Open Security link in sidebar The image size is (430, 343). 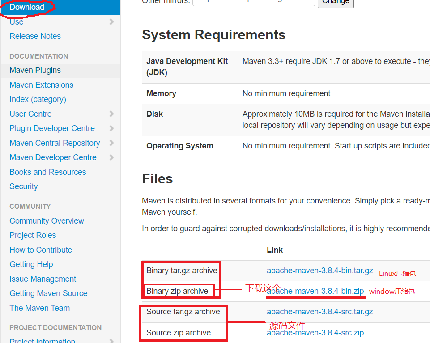pos(24,186)
